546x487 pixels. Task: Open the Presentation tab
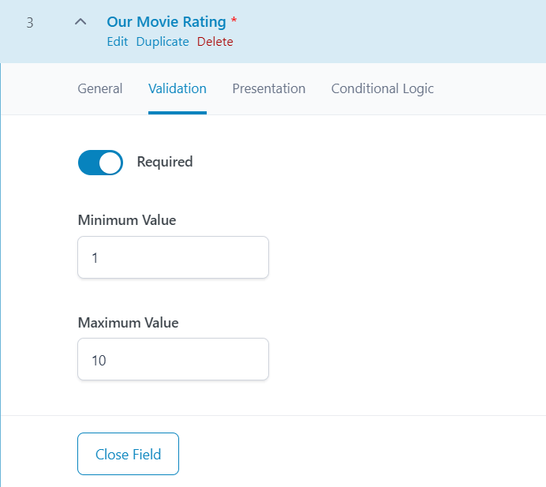tap(268, 88)
